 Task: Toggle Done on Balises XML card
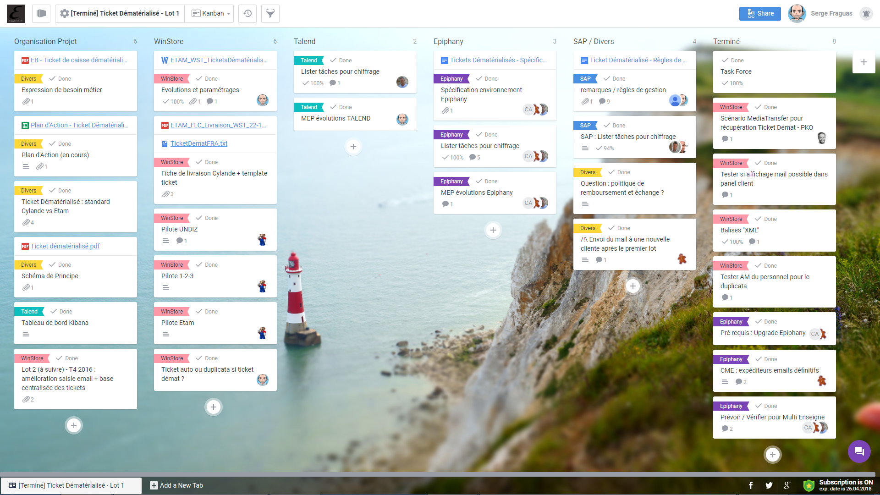coord(766,219)
